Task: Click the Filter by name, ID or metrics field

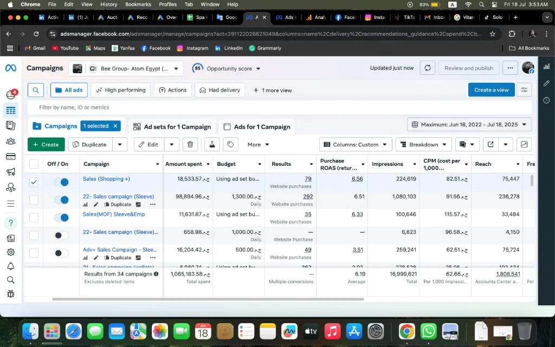Action: pyautogui.click(x=280, y=107)
